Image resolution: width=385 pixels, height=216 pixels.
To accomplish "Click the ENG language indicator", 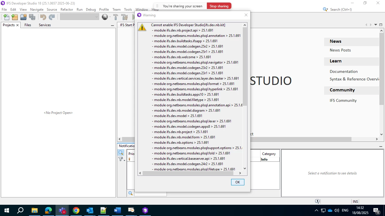I will click(345, 210).
